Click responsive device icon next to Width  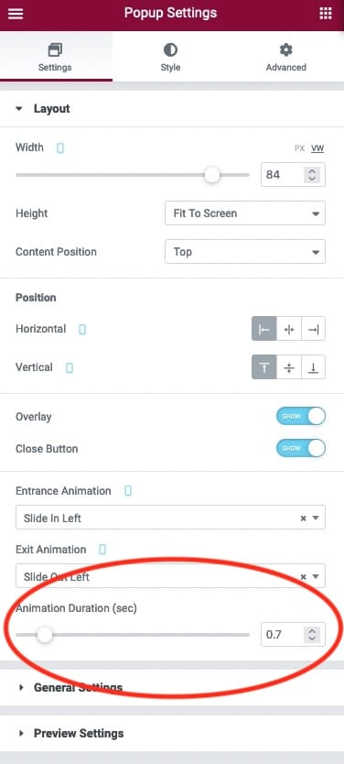click(x=60, y=148)
